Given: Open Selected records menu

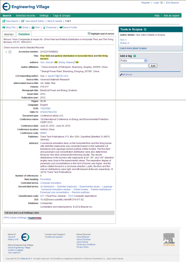Looking at the screenshot, I should (25, 16).
